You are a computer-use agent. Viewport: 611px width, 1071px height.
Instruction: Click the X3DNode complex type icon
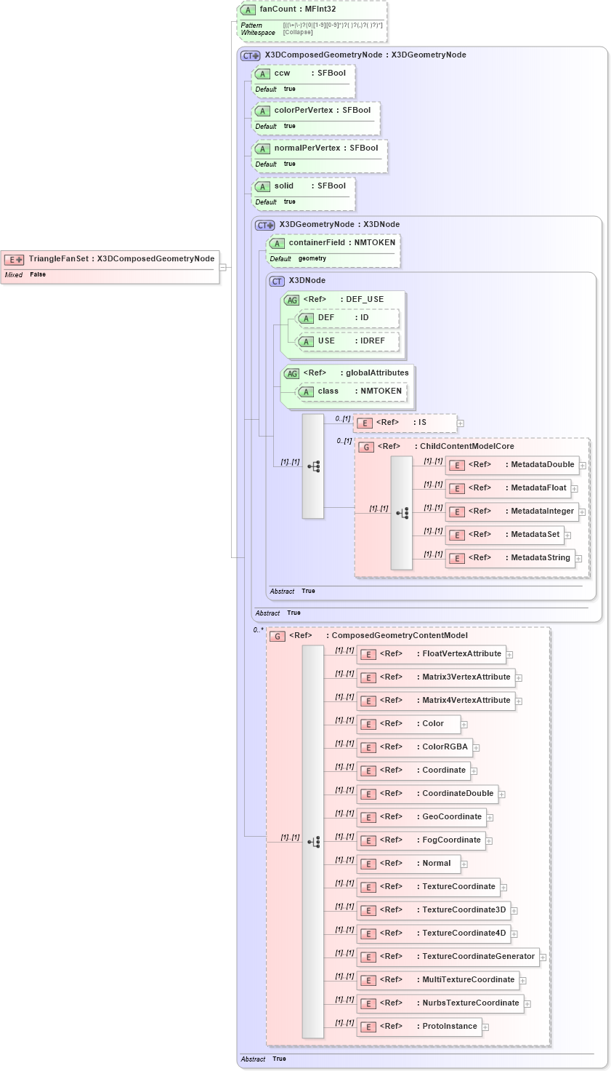tap(277, 281)
